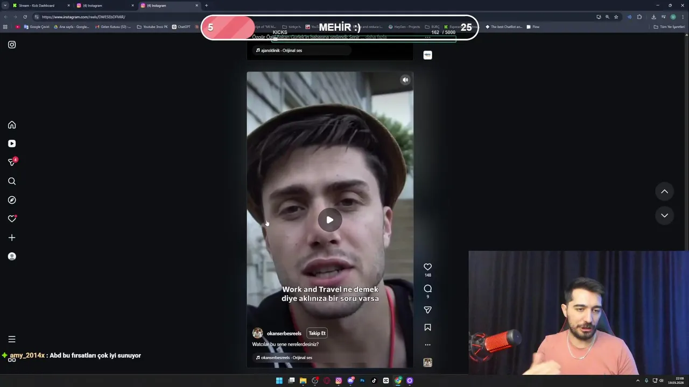Open the Reels sidebar icon
The width and height of the screenshot is (689, 387).
click(x=12, y=144)
